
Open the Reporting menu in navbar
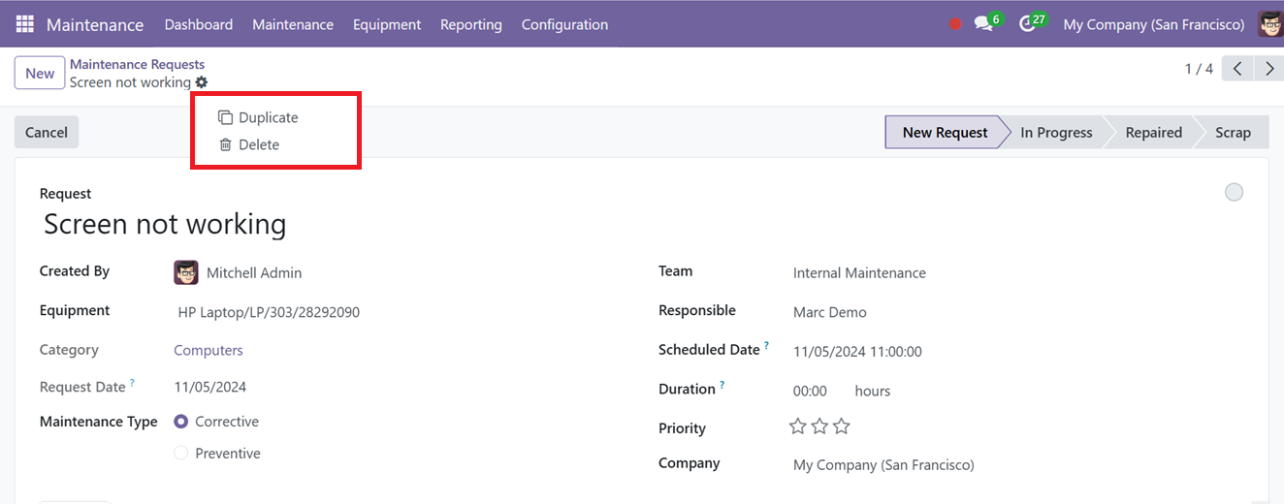[471, 24]
